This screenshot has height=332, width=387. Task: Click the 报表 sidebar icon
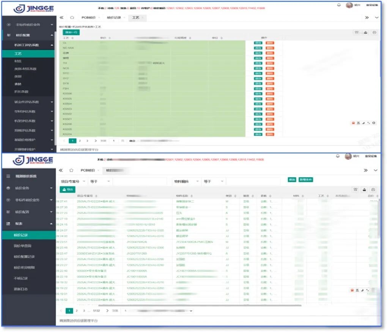(x=8, y=224)
